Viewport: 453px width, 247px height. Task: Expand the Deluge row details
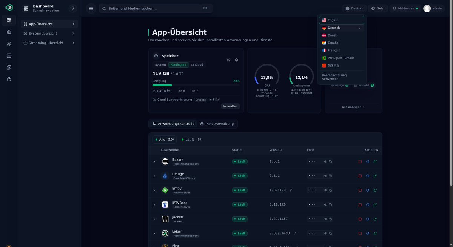154,176
